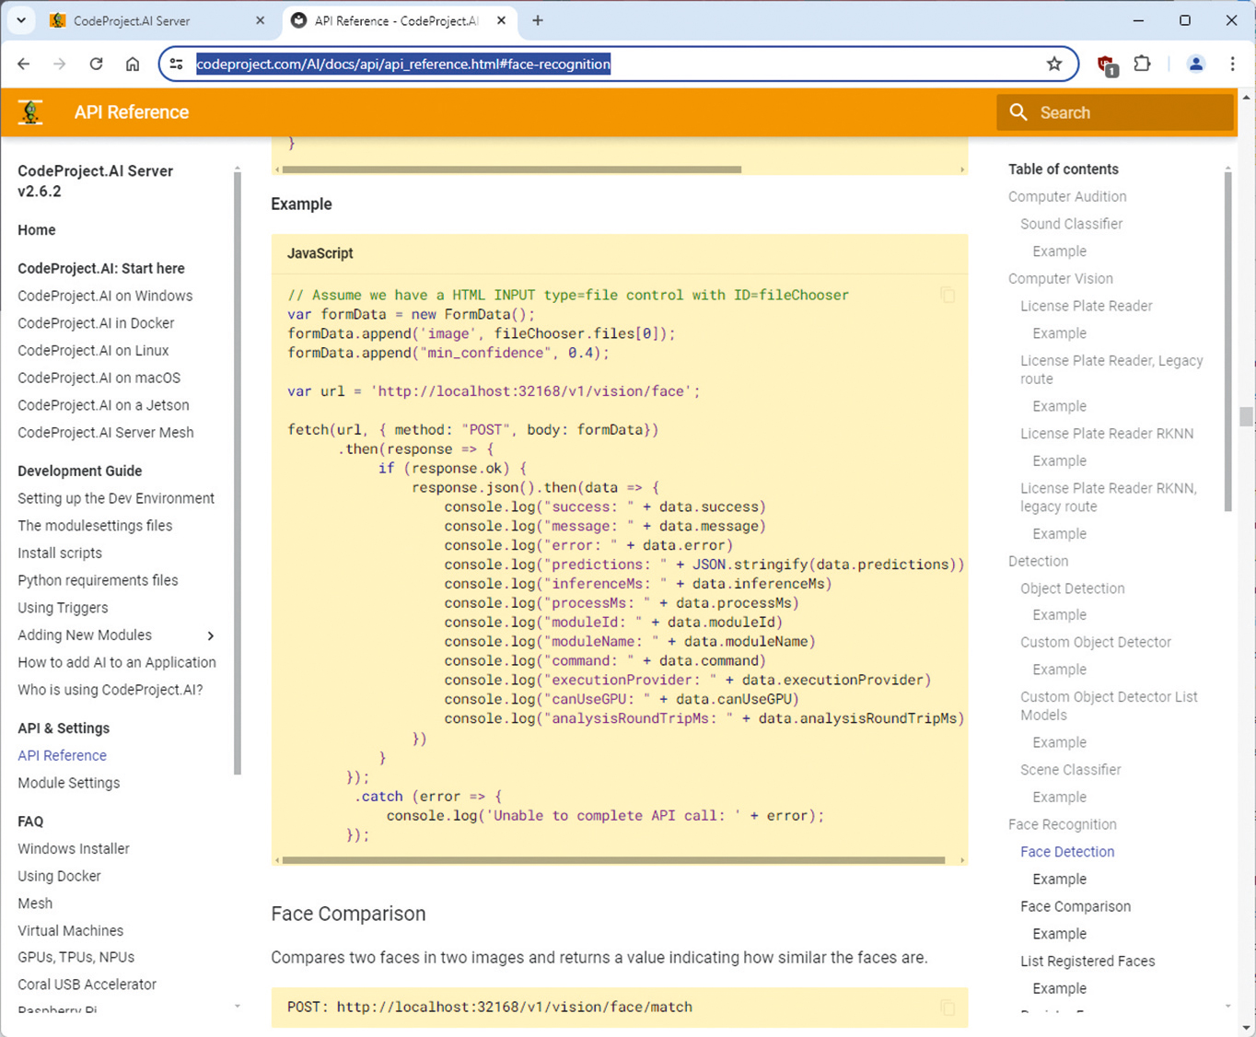
Task: Open the Module Settings page
Action: [69, 783]
